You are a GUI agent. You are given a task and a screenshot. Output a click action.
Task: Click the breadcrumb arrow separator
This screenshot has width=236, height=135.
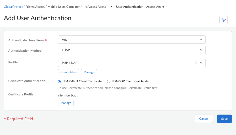[x=111, y=7]
